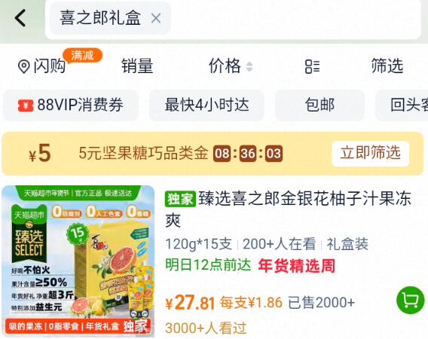Open the 喜之郎 jelly product thumbnail

[x=78, y=261]
